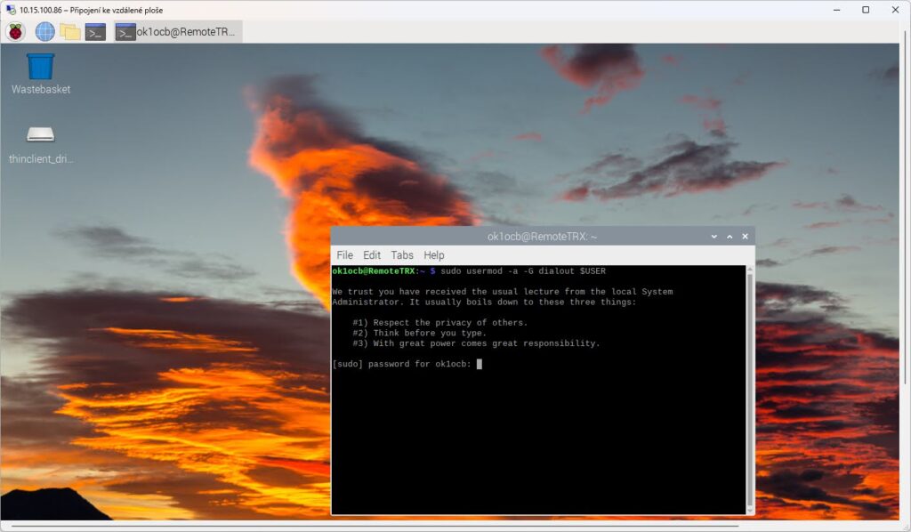
Task: Maximize the terminal window with the up arrow
Action: 730,237
